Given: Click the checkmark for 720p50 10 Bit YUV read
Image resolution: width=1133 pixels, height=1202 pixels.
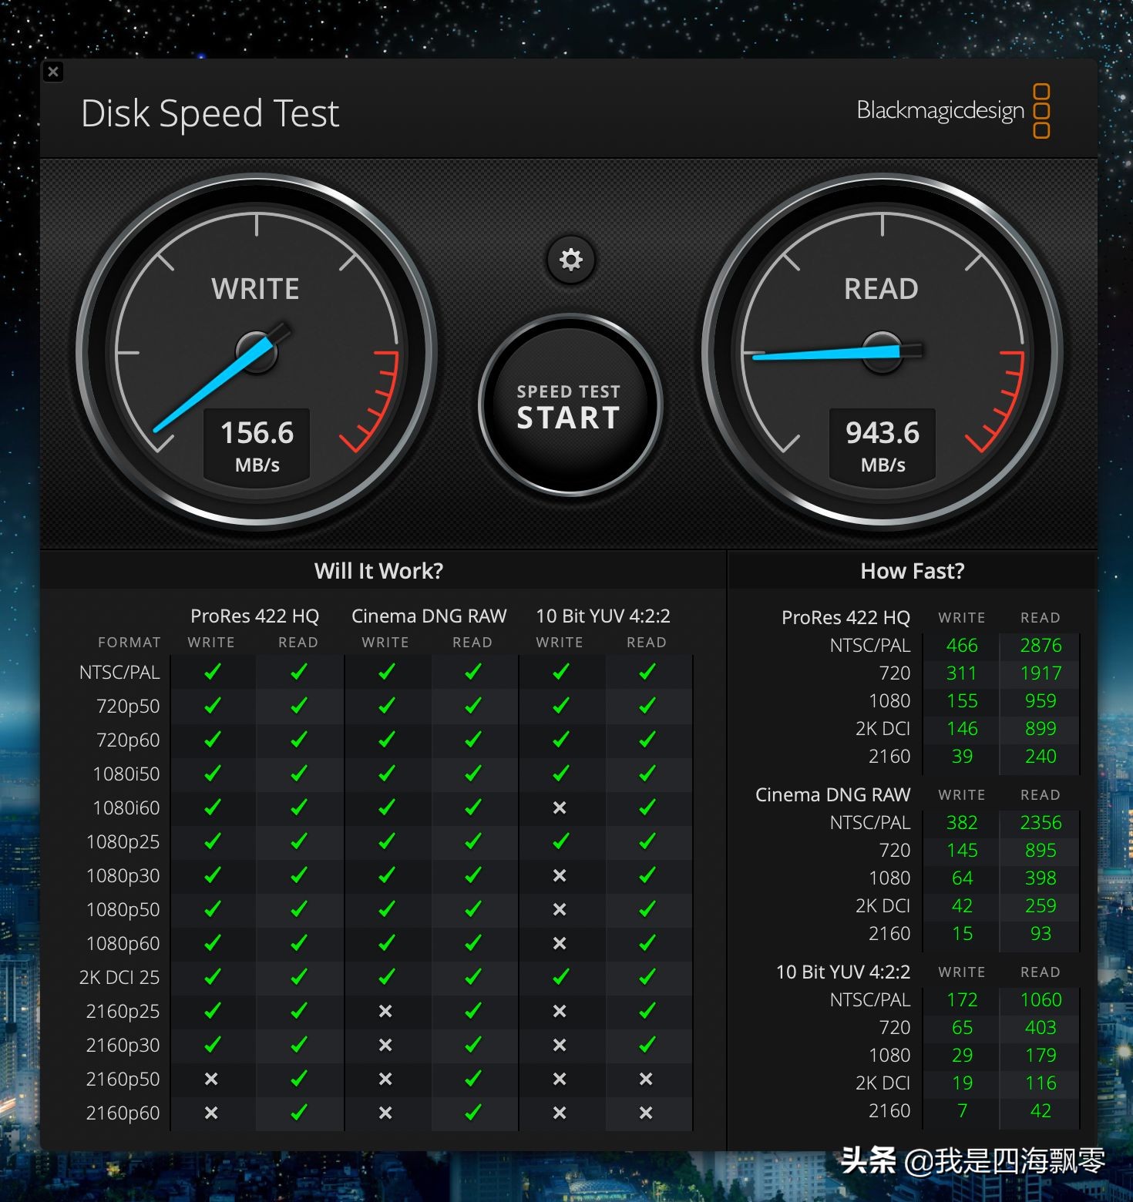Looking at the screenshot, I should pos(646,705).
